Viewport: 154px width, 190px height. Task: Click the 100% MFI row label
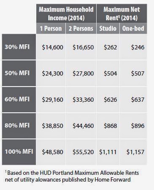(x=19, y=152)
